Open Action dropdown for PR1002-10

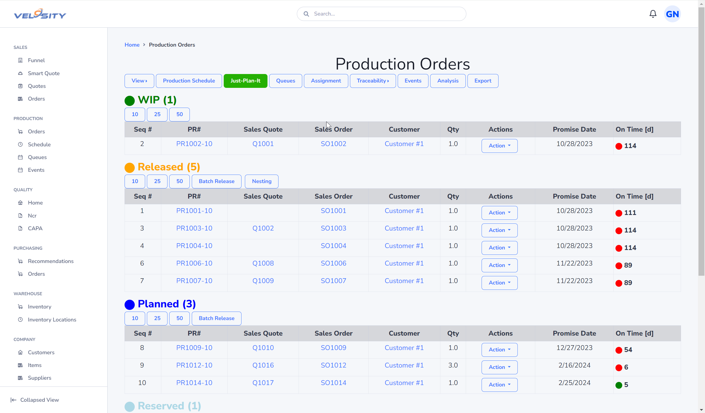[499, 146]
